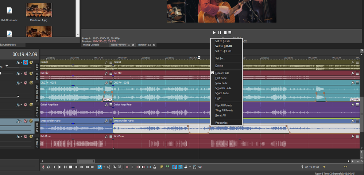
Task: Select Smooth Fade from the context menu
Action: 223,88
